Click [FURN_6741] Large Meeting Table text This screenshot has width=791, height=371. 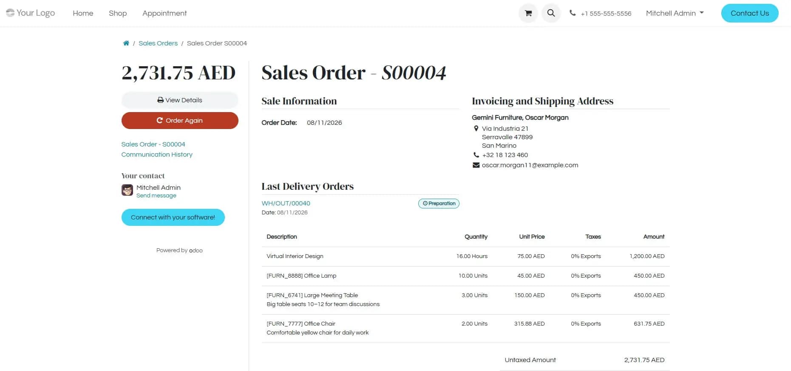(x=312, y=295)
